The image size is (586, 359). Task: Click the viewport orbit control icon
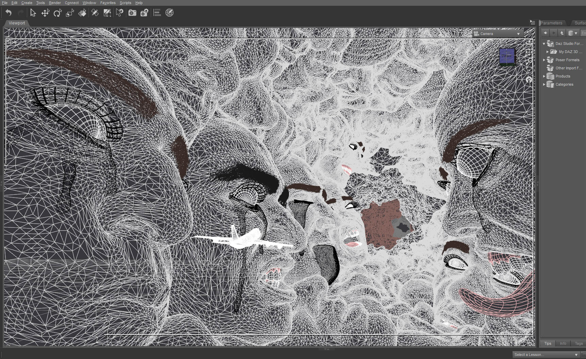point(529,42)
